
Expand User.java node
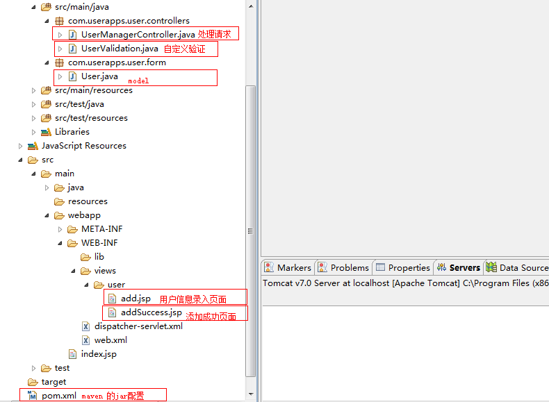point(60,76)
